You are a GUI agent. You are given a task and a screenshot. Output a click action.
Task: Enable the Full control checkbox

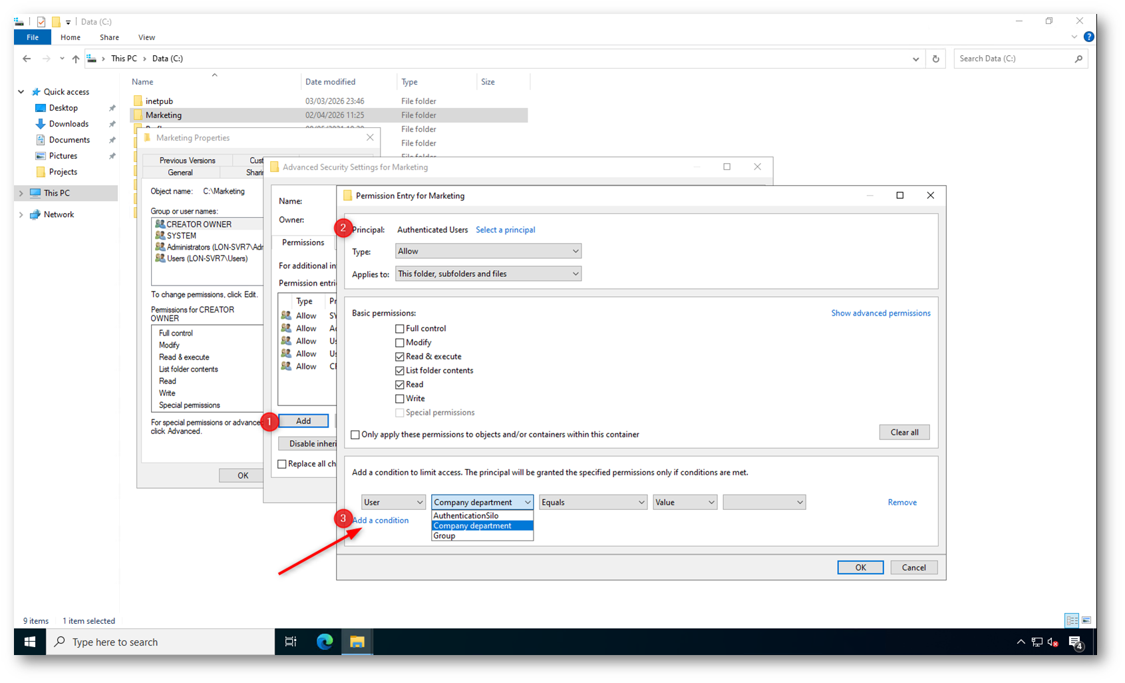click(400, 329)
